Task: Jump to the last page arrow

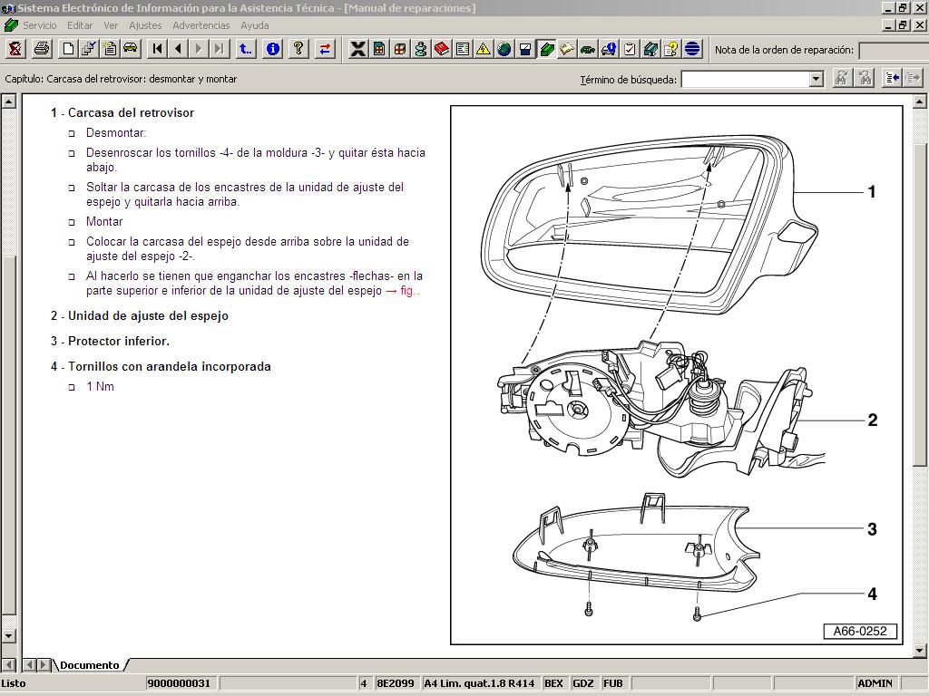Action: point(220,49)
